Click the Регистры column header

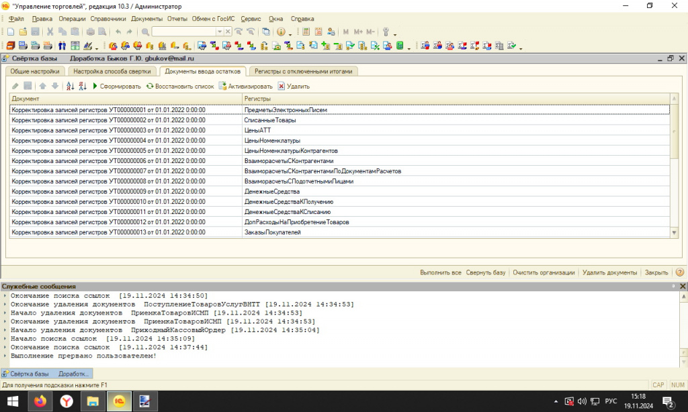pyautogui.click(x=456, y=99)
